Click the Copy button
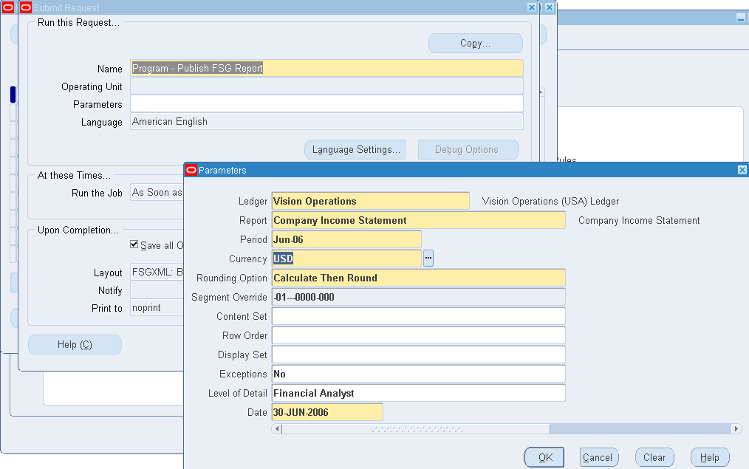The width and height of the screenshot is (749, 469). point(475,43)
